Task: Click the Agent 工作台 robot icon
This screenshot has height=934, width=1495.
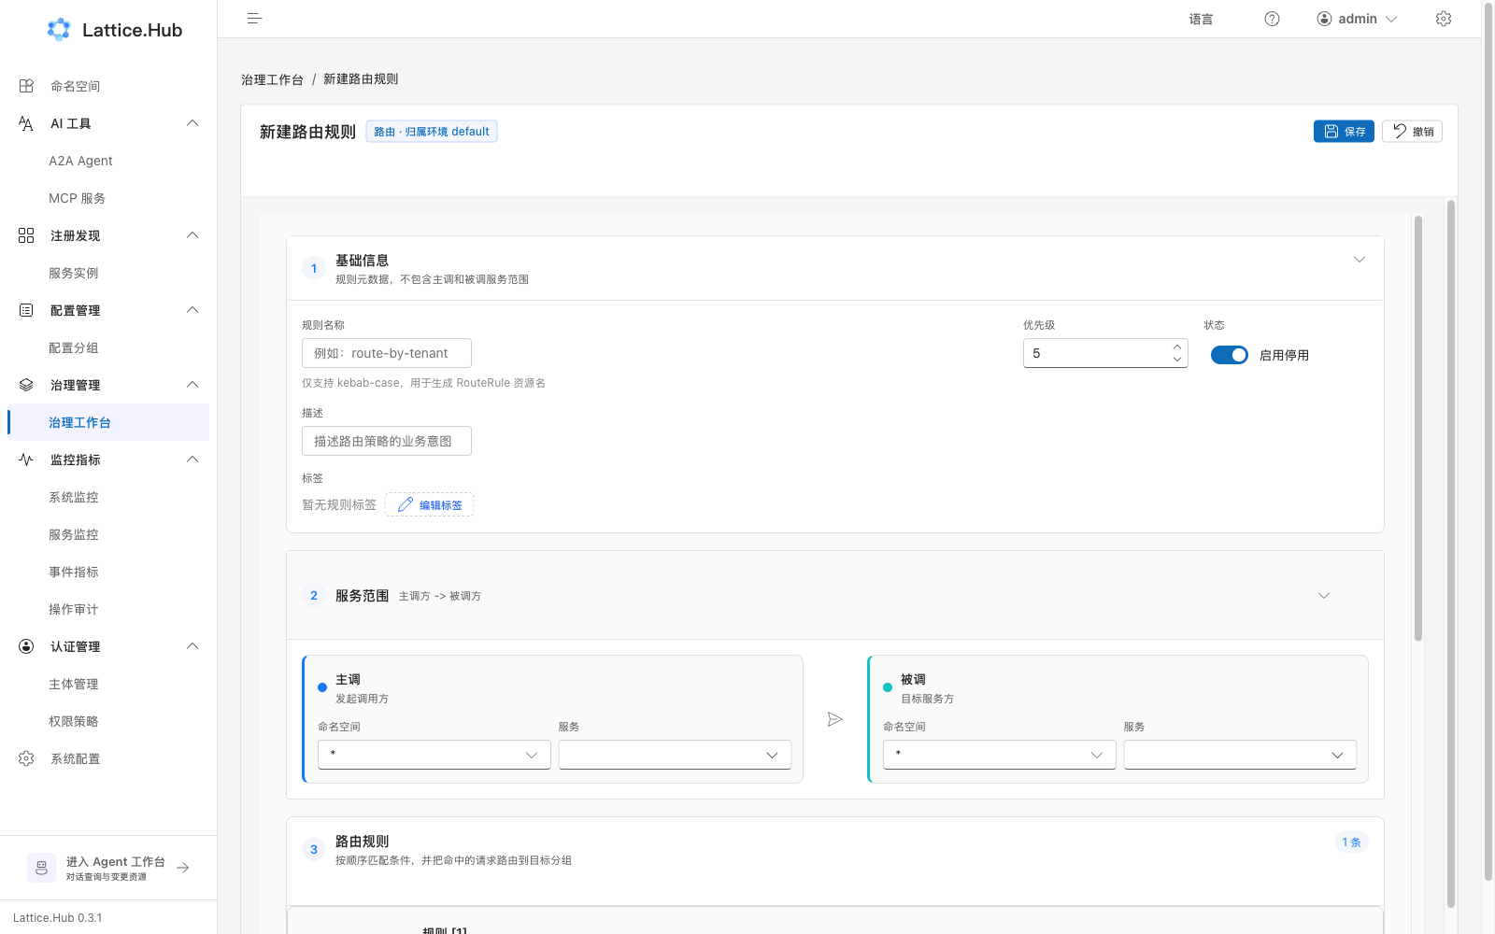Action: [x=41, y=868]
